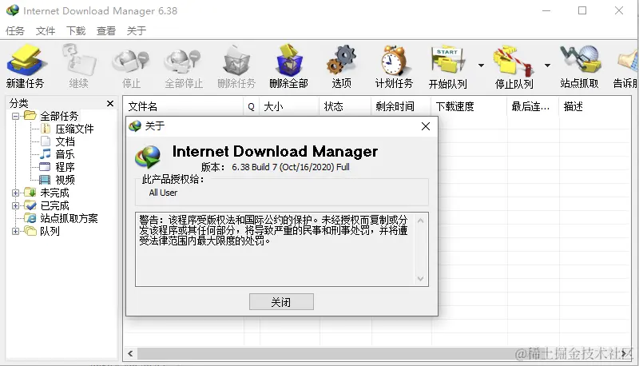Click the horizontal scrollbar thumb

pos(377,353)
